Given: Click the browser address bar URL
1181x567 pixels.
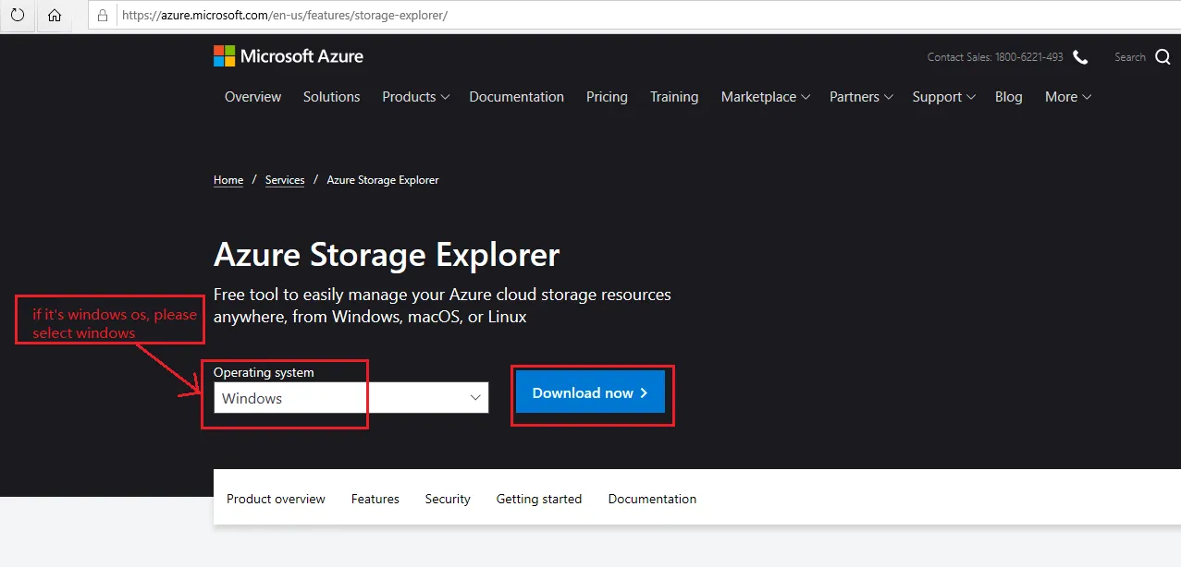Looking at the screenshot, I should [x=285, y=16].
